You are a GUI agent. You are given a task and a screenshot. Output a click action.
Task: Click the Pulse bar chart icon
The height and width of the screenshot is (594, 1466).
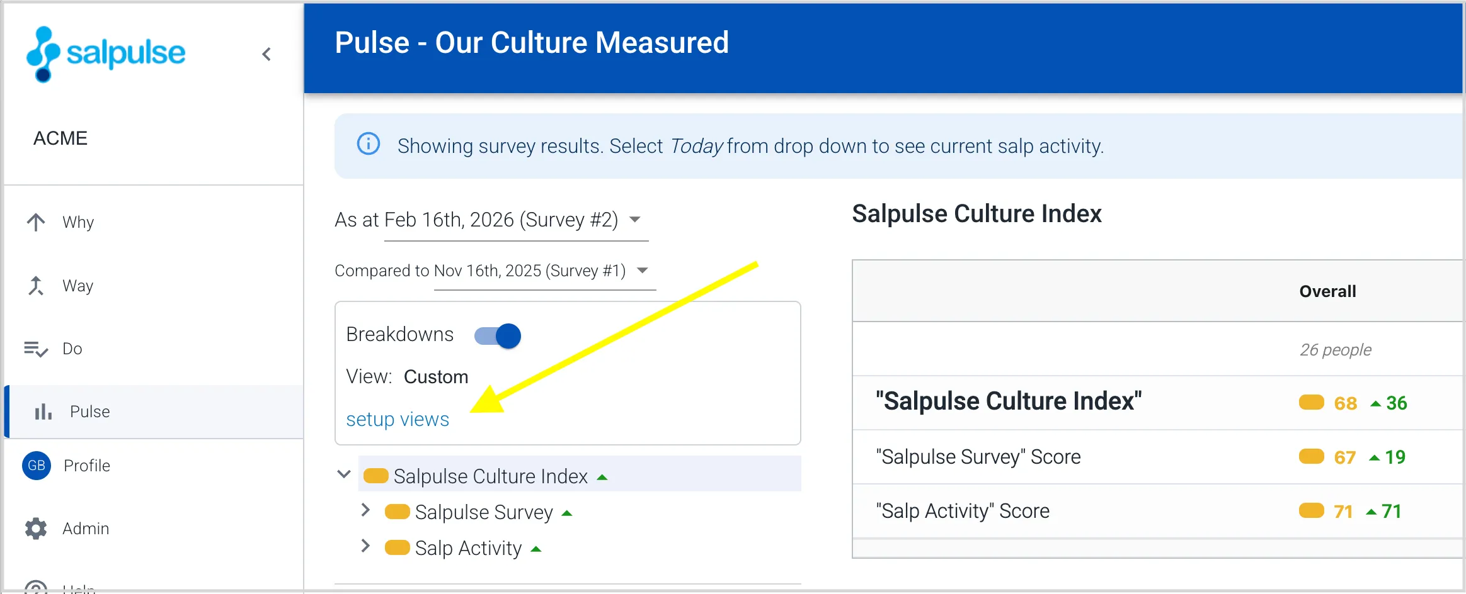43,412
